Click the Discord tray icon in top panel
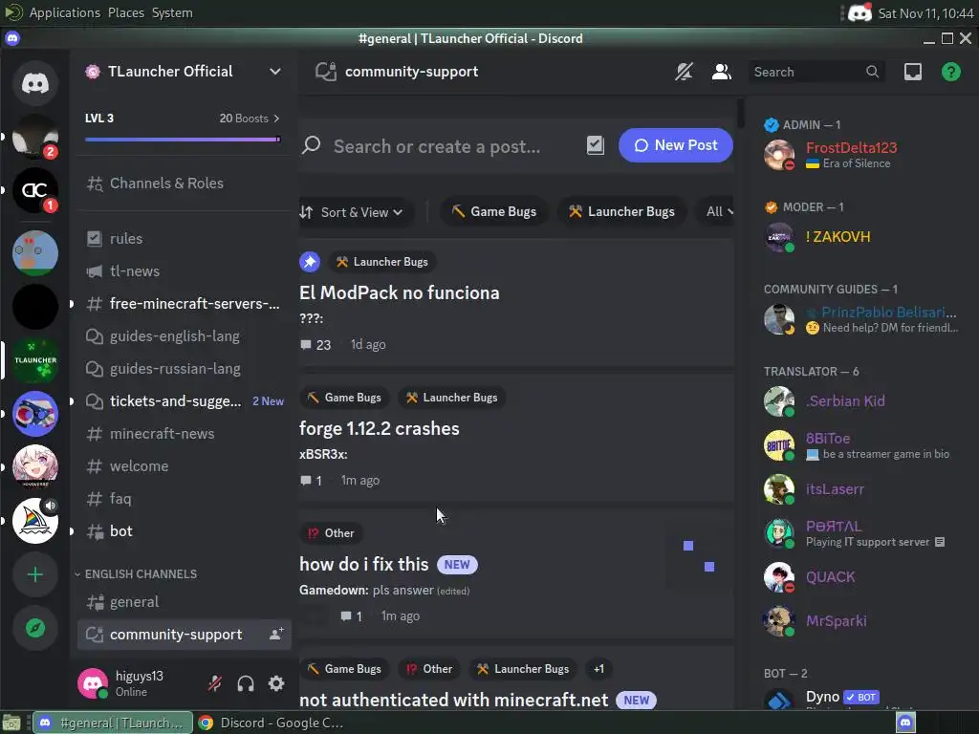The image size is (979, 734). click(x=859, y=13)
